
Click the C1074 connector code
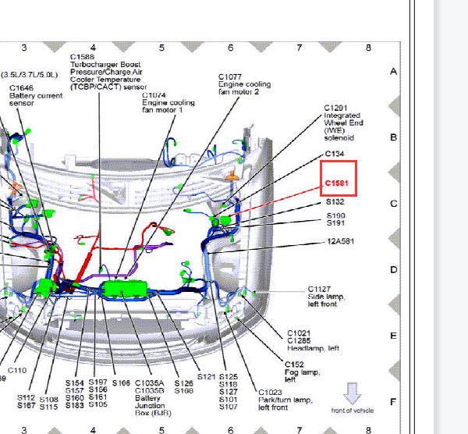pos(154,95)
